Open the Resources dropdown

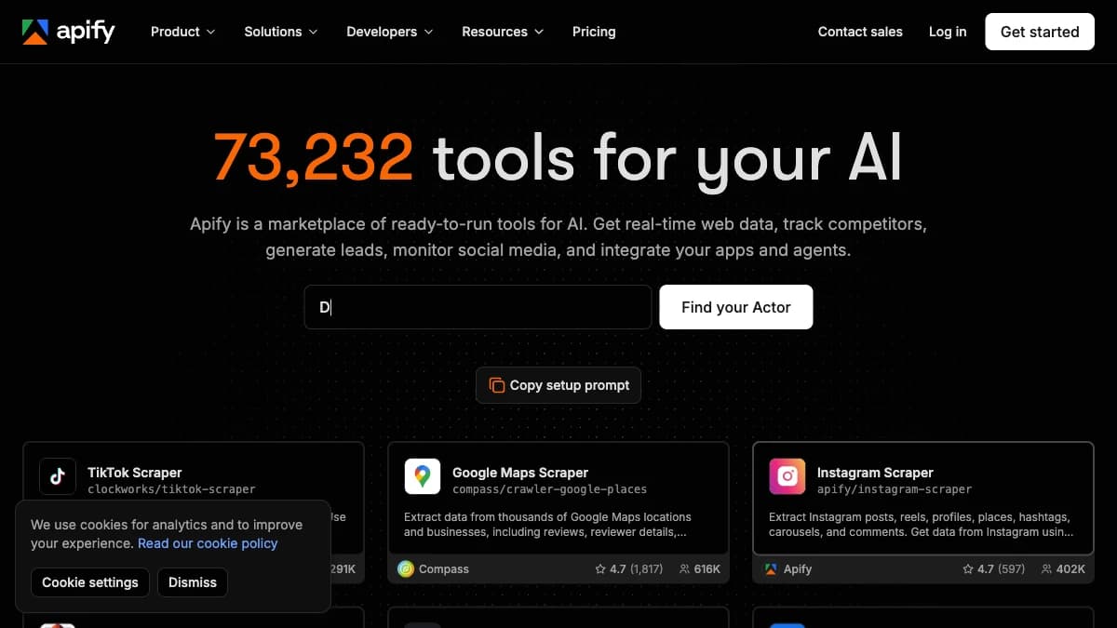click(x=504, y=32)
